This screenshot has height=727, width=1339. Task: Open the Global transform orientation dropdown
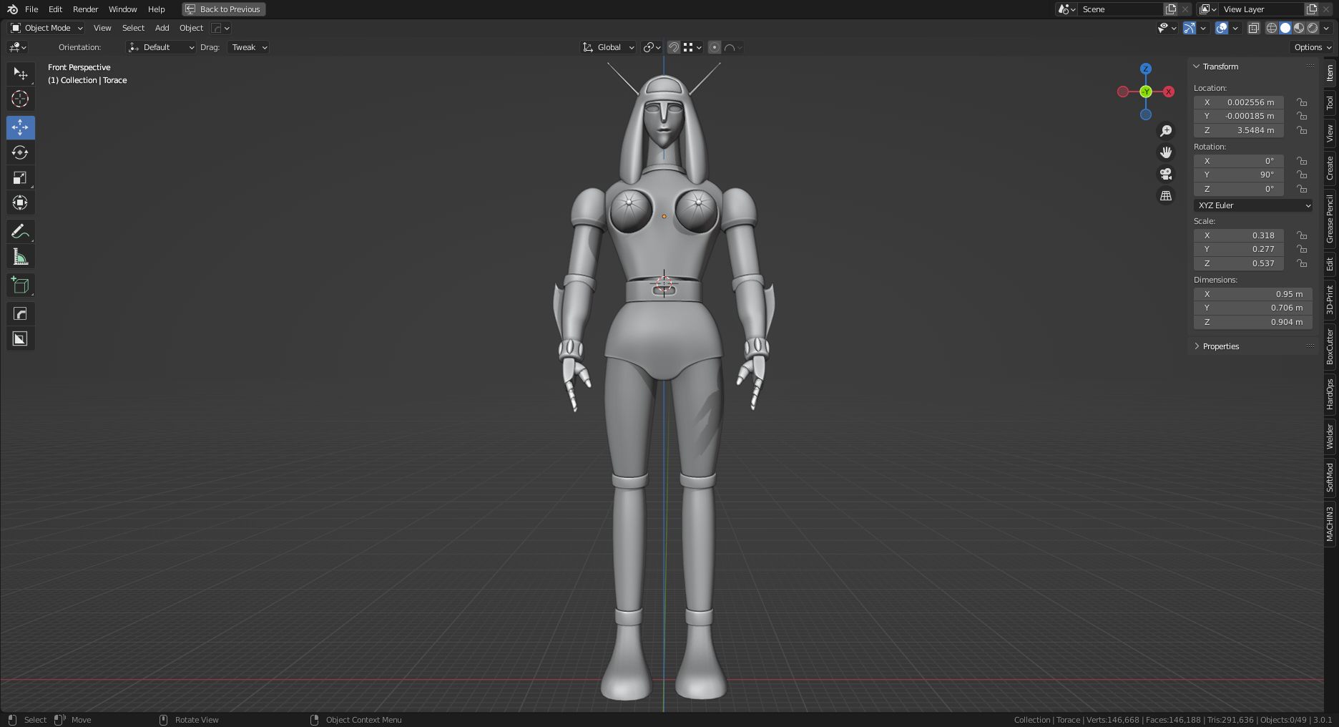608,47
